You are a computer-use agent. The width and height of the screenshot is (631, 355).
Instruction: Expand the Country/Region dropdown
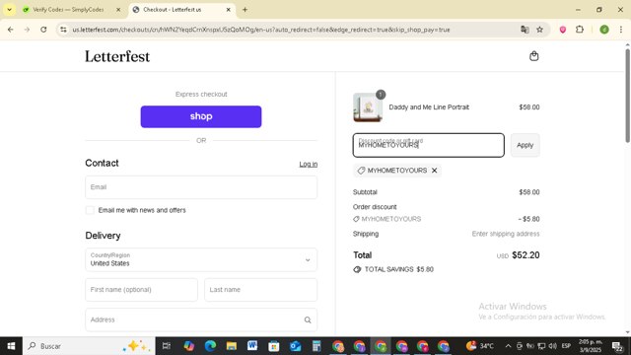[x=201, y=259]
